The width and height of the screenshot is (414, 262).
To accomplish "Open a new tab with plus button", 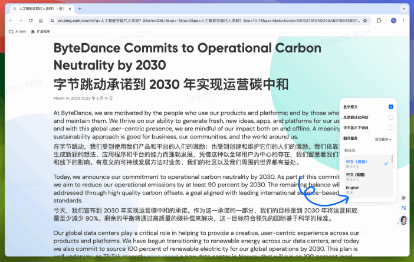I will point(80,9).
